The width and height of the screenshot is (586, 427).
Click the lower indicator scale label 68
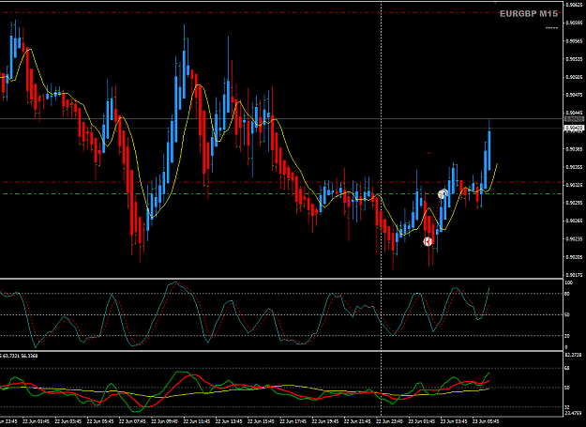[567, 368]
